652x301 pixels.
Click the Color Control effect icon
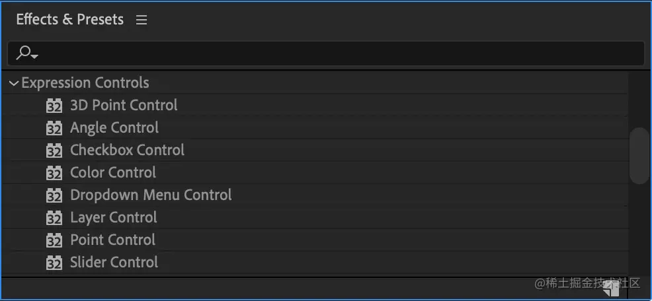click(x=54, y=173)
